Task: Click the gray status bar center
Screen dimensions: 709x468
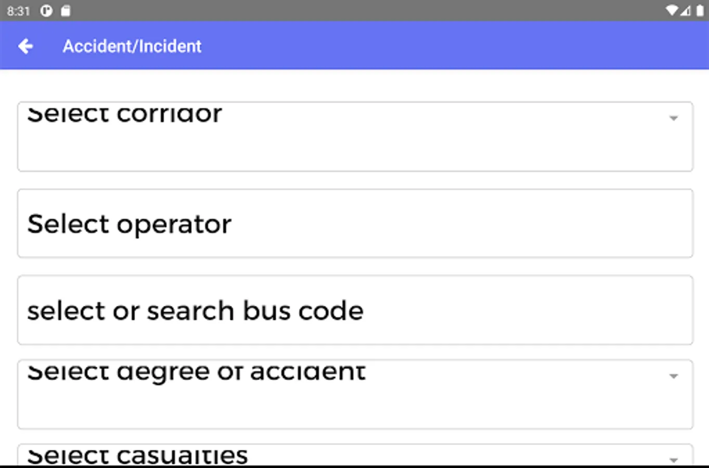Action: pyautogui.click(x=355, y=11)
